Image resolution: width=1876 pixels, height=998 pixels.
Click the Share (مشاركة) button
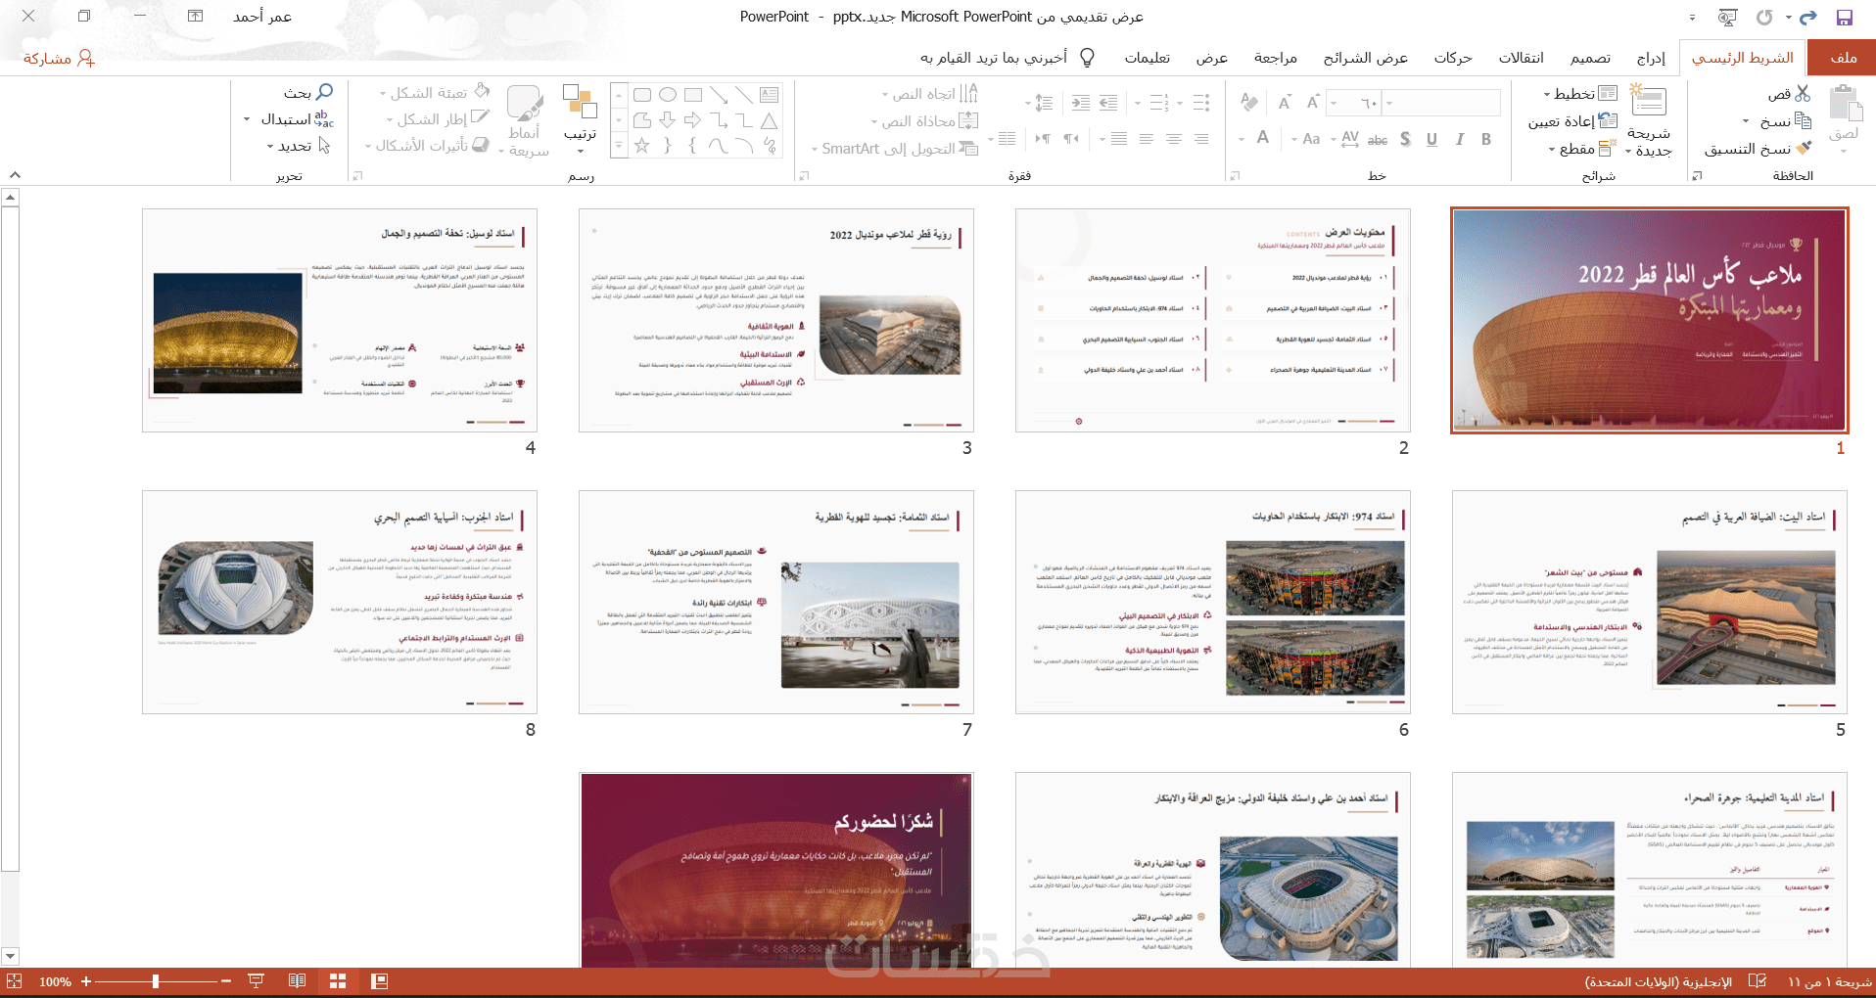point(59,58)
